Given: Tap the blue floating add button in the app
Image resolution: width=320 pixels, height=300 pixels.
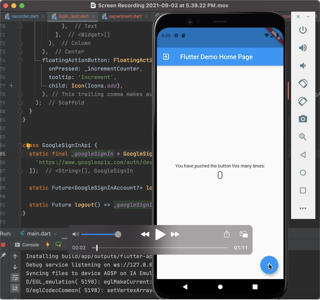Looking at the screenshot, I should (x=269, y=265).
